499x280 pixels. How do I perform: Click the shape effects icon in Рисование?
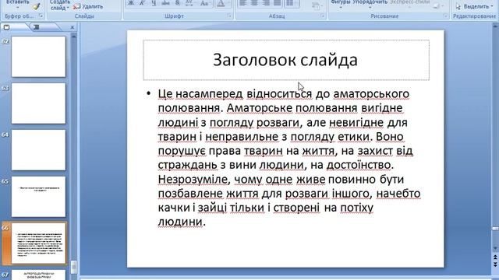point(437,6)
